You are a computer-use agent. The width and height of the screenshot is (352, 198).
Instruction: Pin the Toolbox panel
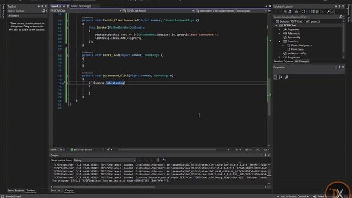[42, 7]
